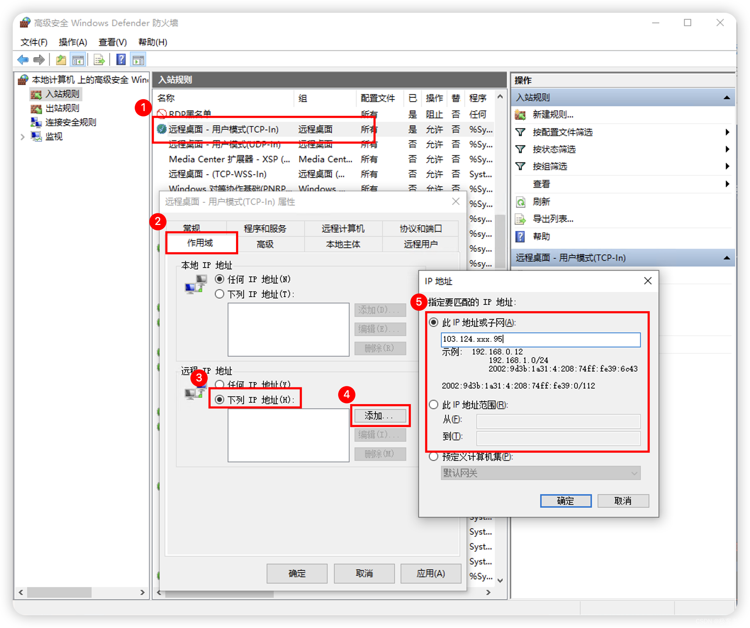The image size is (750, 628).
Task: Close the 远程桌面 properties dialog
Action: pos(456,202)
